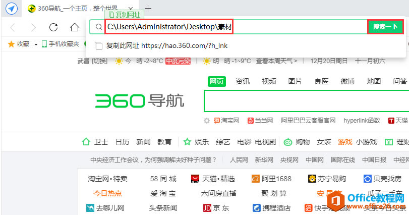Viewport: 409px width, 215px height.
Task: Click the copy icon beside 复制此网址
Action: coord(99,45)
